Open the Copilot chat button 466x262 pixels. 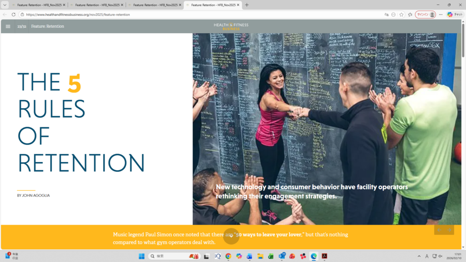tap(455, 15)
